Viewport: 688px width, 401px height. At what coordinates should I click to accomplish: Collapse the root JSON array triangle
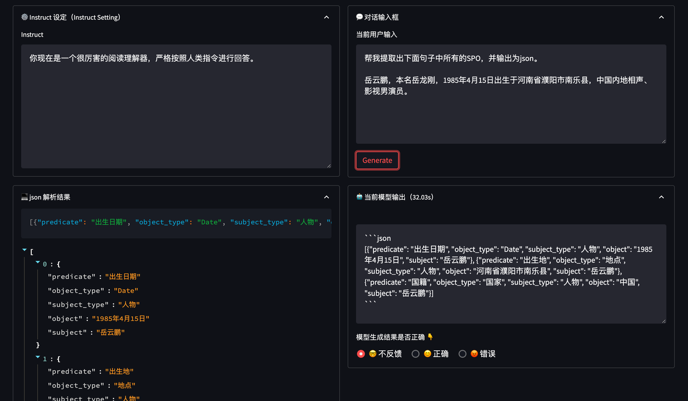click(x=25, y=250)
